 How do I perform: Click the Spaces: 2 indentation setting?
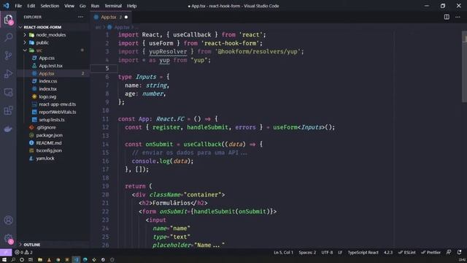(x=307, y=252)
